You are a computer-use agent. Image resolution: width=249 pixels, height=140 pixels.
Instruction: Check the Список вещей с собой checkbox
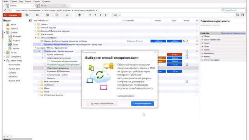click(x=45, y=75)
